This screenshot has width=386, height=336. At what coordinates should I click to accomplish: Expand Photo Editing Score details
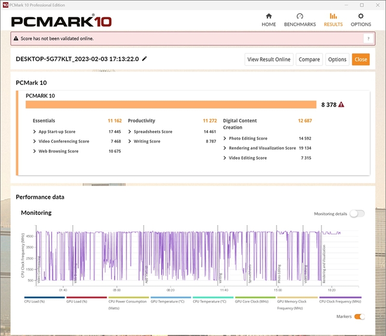tap(225, 138)
